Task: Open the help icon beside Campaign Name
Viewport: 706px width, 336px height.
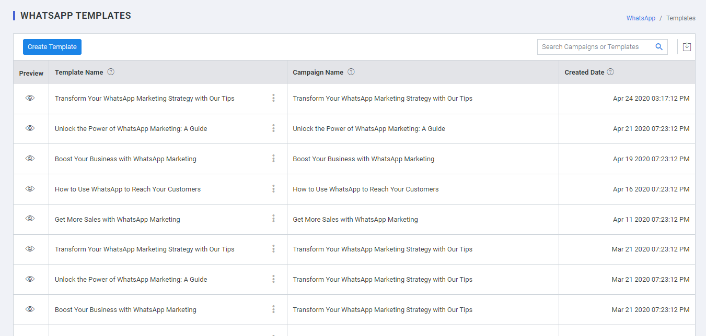Action: coord(351,72)
